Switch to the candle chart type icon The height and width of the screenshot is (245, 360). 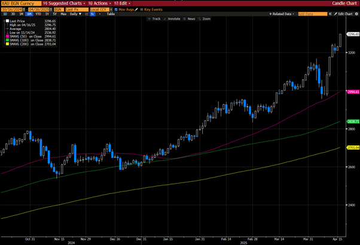coord(86,14)
